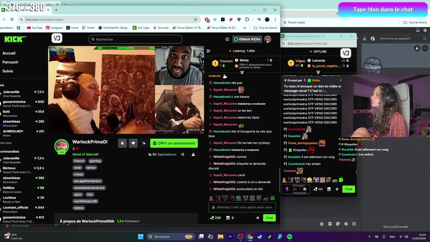Open the profile avatar in the Kick header
This screenshot has width=430, height=242.
pos(268,39)
